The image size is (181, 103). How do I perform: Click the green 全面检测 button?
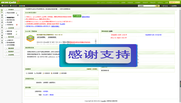click(77, 16)
